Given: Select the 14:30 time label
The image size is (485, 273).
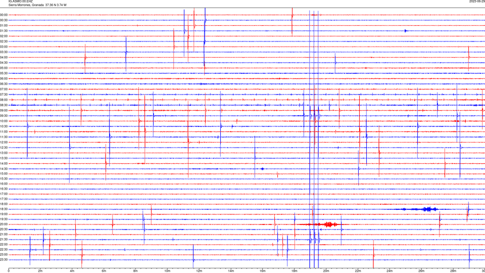Looking at the screenshot, I should [x=4, y=169].
